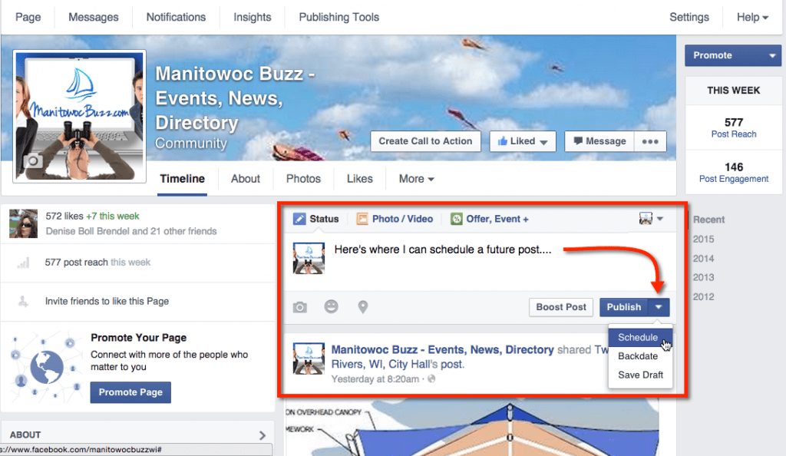
Task: Jump to 2014 in the timeline
Action: pos(703,259)
